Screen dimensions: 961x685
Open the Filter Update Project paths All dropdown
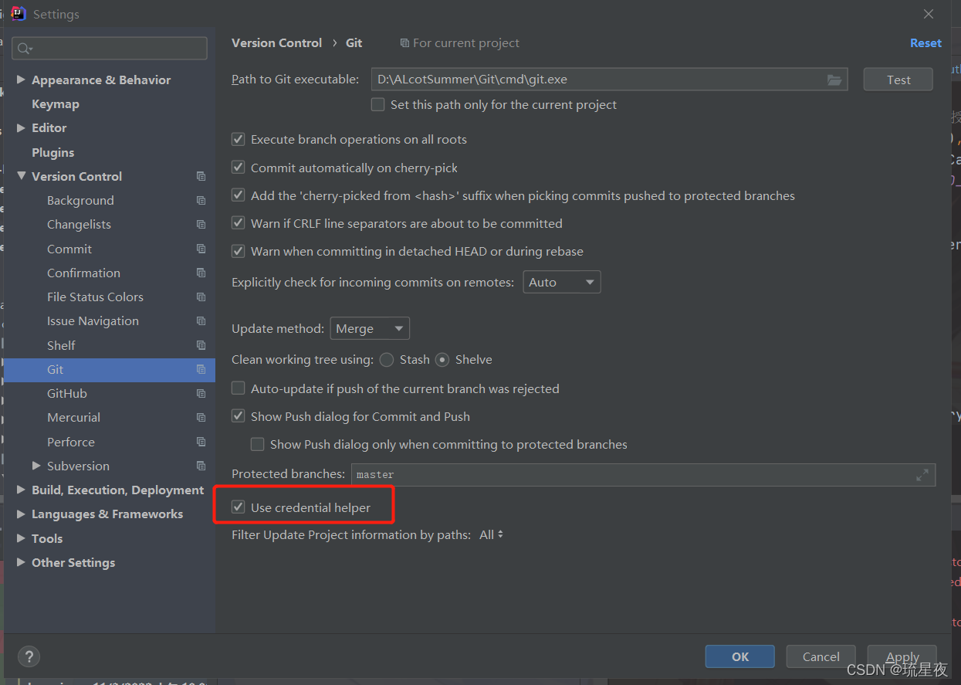coord(492,534)
